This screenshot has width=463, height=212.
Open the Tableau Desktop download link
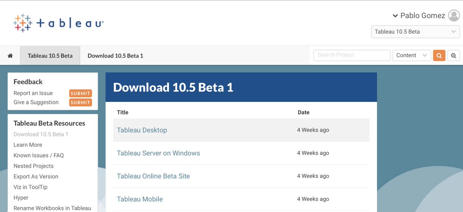pos(142,130)
